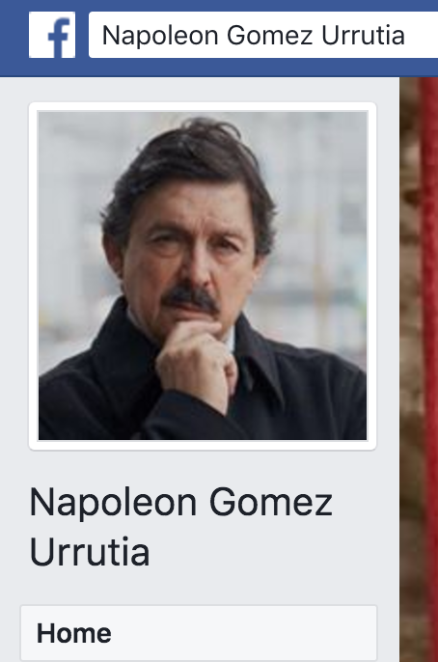Click the word Gomez in the page heading

(x=271, y=503)
